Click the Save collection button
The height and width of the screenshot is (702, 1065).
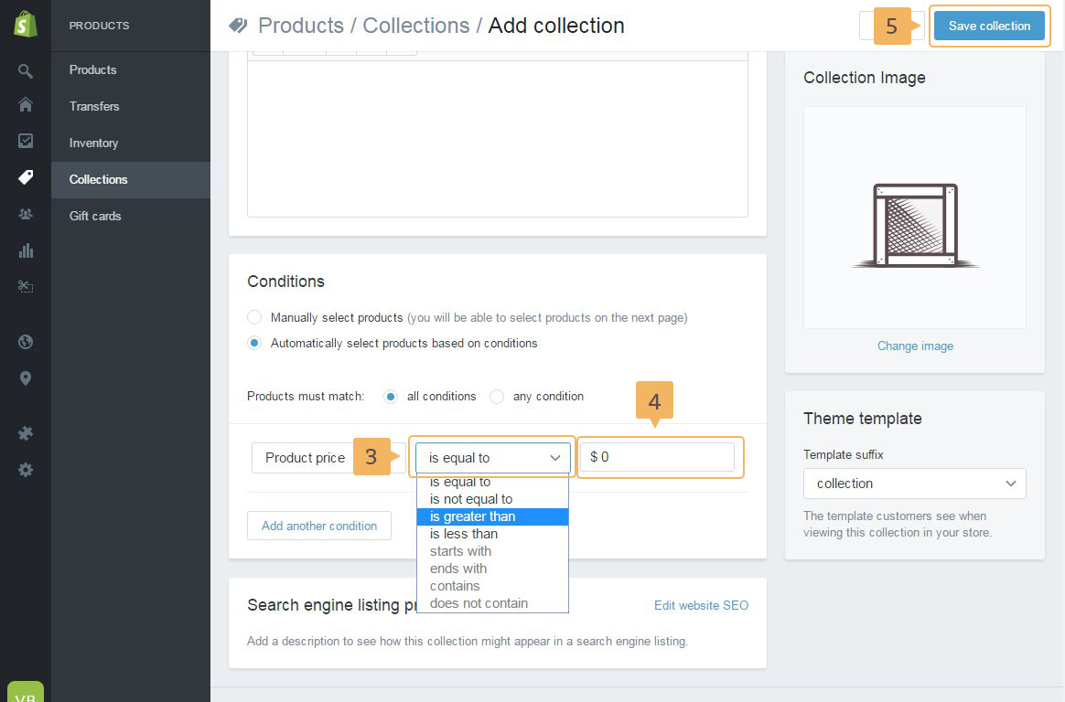pos(989,26)
